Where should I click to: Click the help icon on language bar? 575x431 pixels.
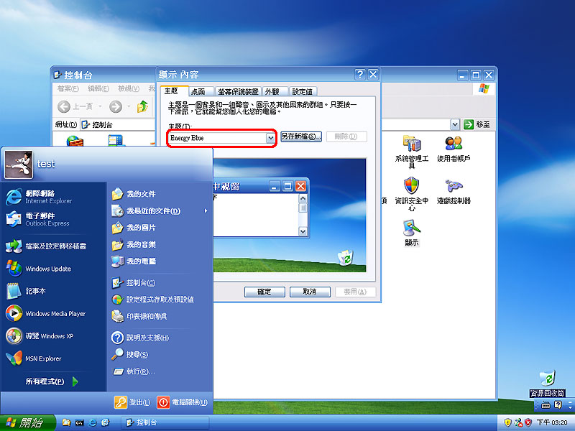point(558,405)
